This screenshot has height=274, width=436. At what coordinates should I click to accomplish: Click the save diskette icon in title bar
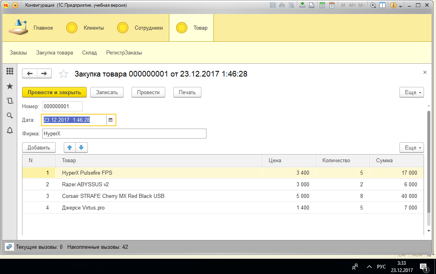(x=273, y=5)
